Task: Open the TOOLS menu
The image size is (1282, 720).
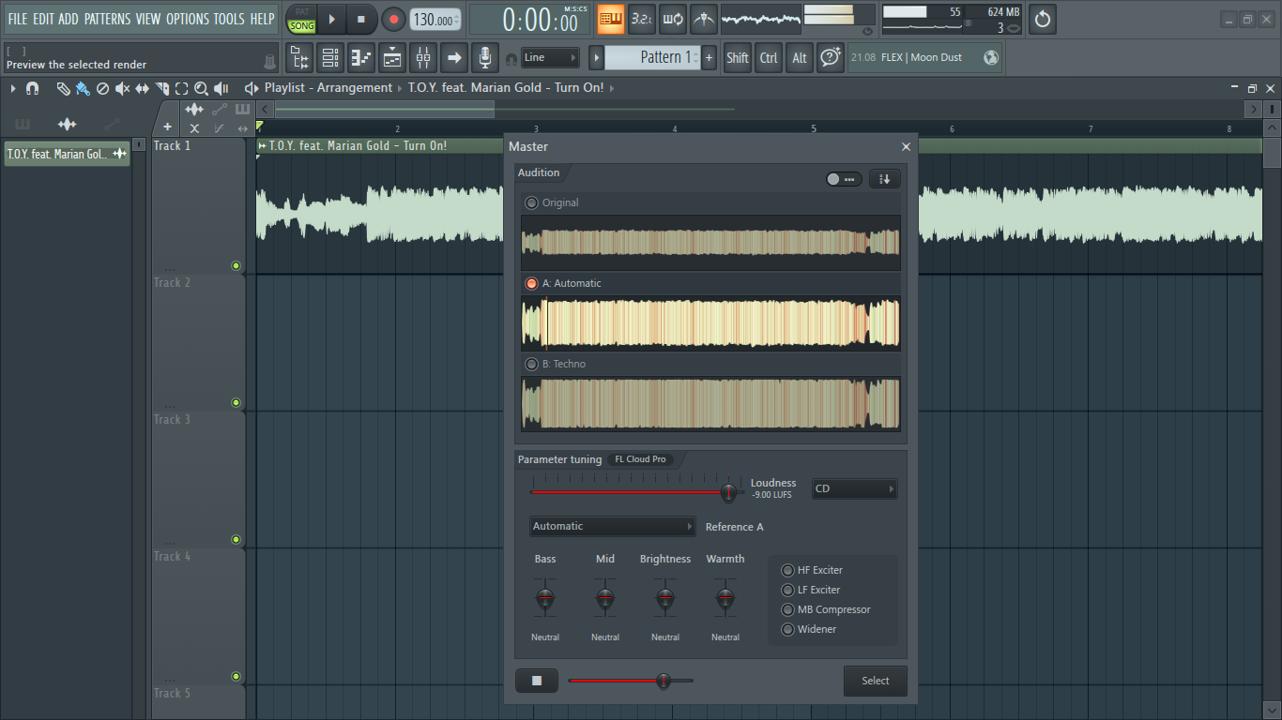Action: 229,19
